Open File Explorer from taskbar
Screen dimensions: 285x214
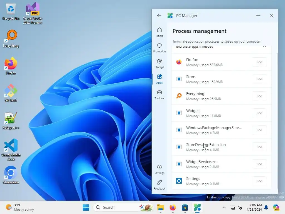coord(161,207)
